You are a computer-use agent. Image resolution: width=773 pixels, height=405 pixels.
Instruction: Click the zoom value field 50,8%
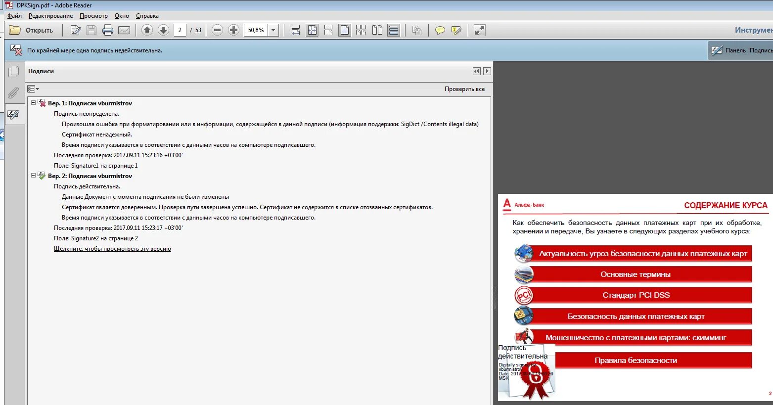(256, 30)
